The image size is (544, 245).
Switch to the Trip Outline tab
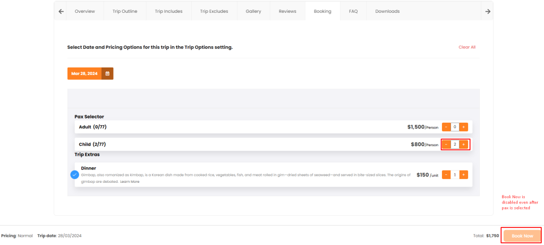pos(125,11)
